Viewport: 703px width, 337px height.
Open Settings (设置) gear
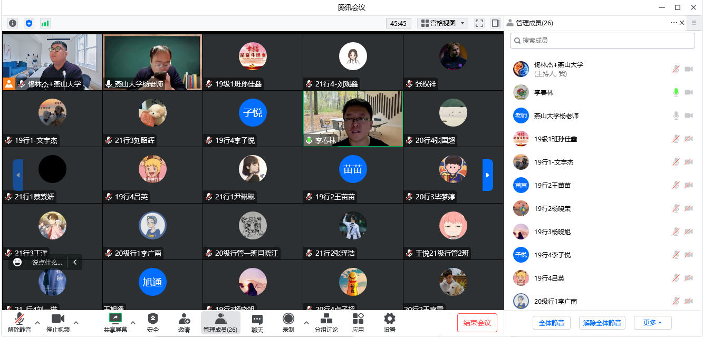click(x=390, y=322)
